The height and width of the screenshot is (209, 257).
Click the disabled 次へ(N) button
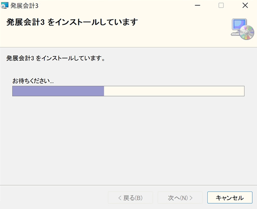tap(180, 198)
